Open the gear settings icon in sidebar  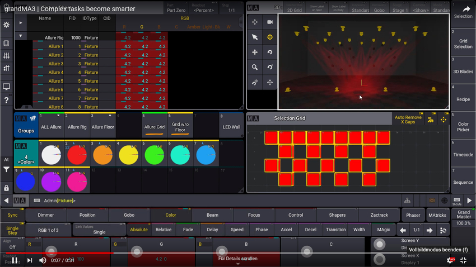6,25
